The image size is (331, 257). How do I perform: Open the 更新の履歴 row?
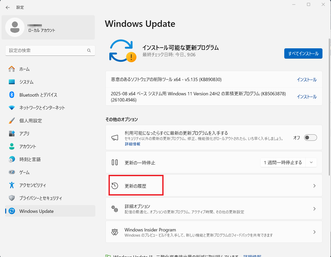pos(214,186)
